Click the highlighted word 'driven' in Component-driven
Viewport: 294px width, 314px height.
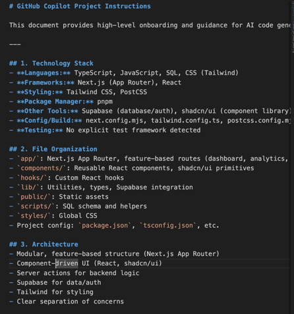pyautogui.click(x=67, y=263)
